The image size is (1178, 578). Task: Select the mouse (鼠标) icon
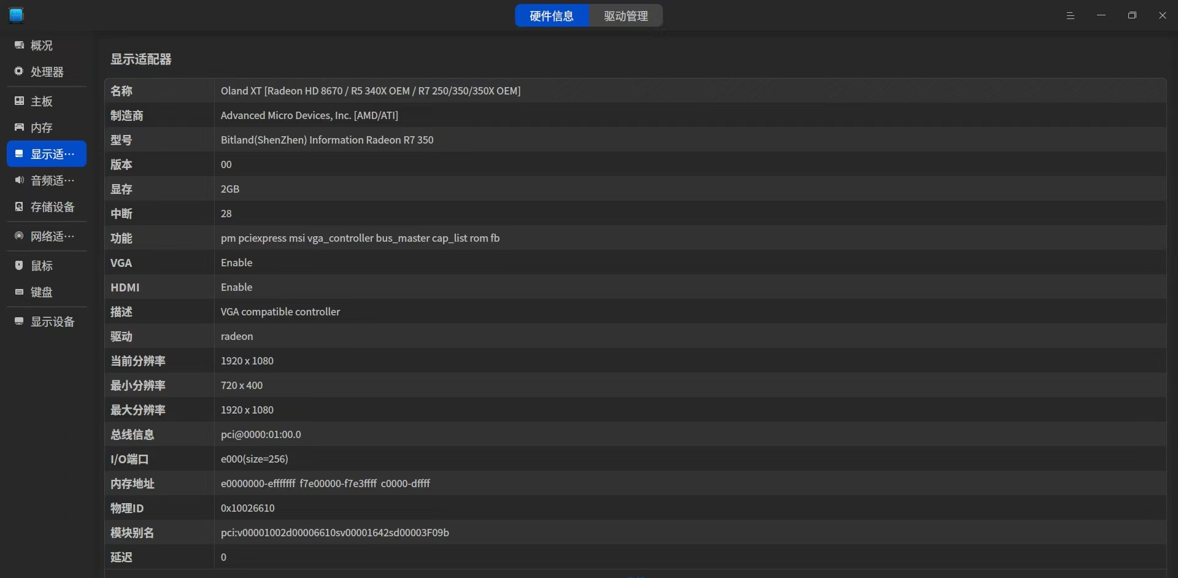[x=19, y=266]
